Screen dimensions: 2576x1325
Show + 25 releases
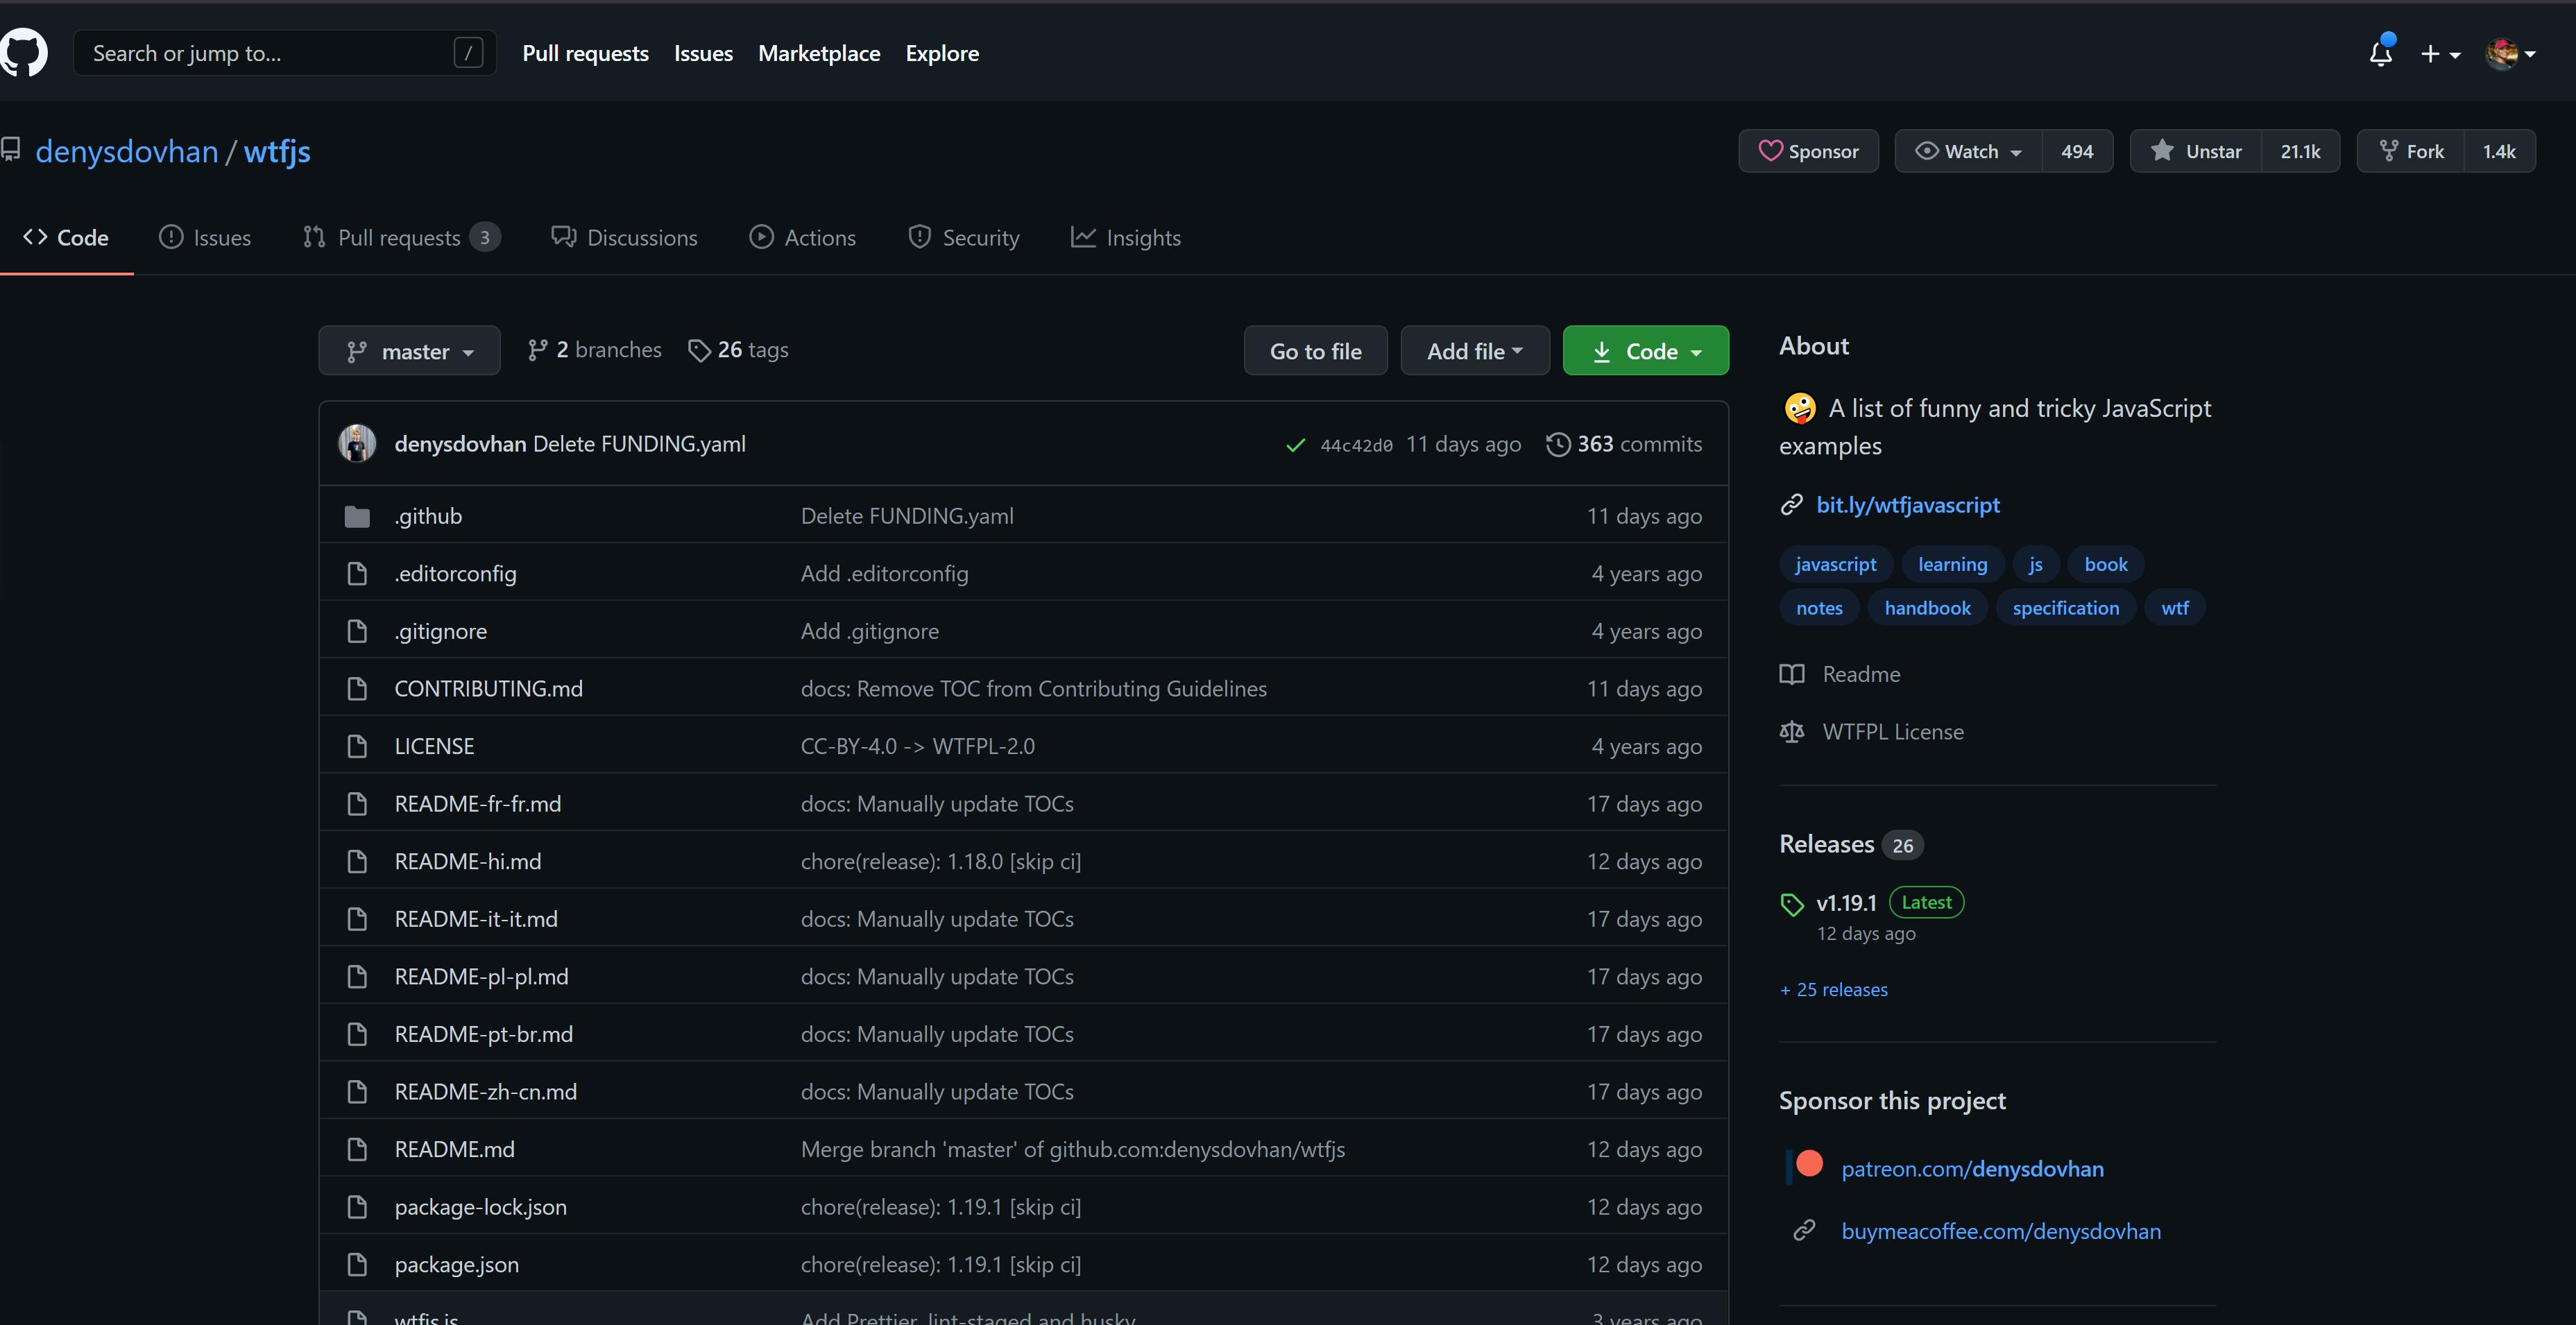point(1834,990)
